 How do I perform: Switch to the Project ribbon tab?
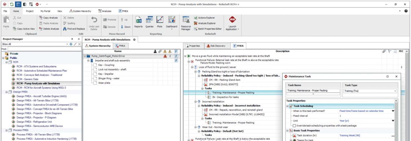pos(30,11)
